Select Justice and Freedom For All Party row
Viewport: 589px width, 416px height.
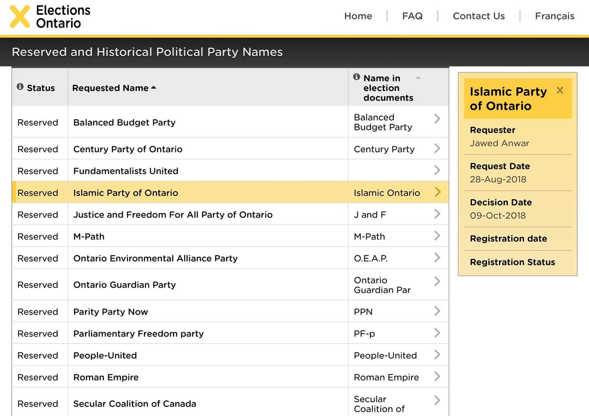173,214
